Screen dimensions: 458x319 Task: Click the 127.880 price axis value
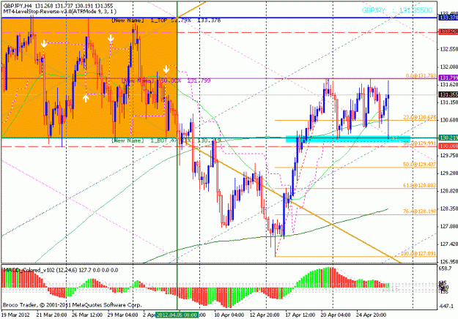[448, 226]
